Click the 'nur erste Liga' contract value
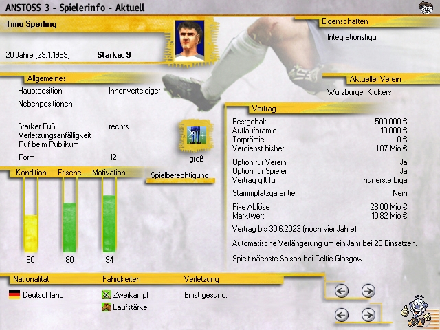The height and width of the screenshot is (330, 440). [385, 180]
